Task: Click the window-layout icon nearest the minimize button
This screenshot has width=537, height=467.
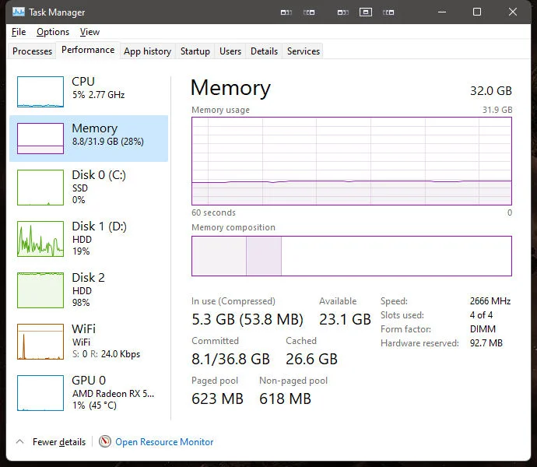Action: 388,12
